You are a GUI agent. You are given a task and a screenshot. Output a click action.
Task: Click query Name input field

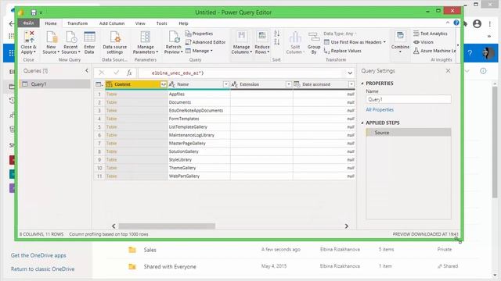coord(409,99)
